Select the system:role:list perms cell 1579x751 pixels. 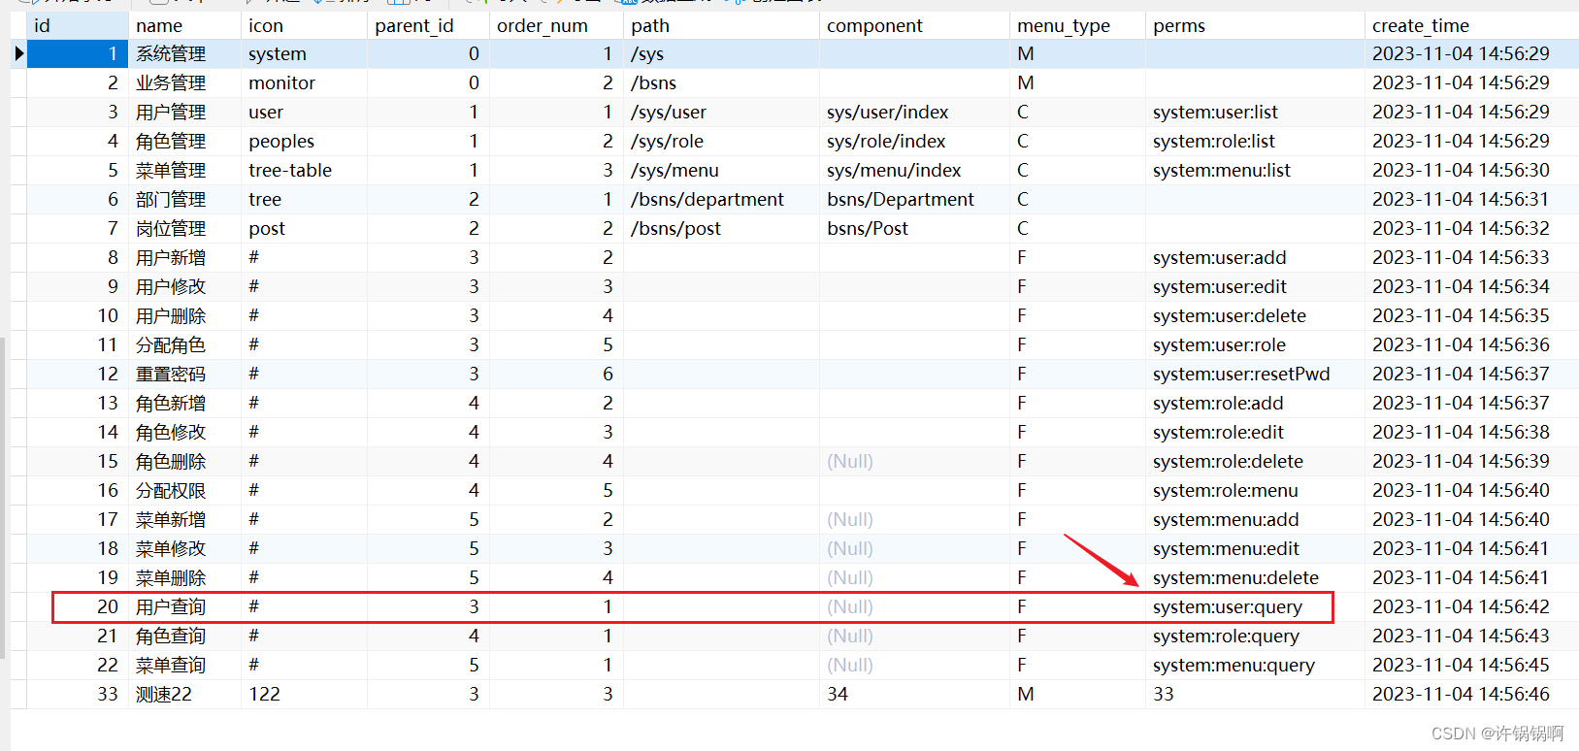(x=1255, y=142)
